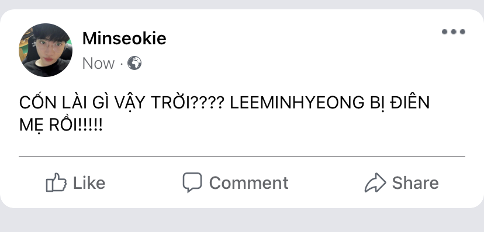Click the Comment text label

[249, 183]
